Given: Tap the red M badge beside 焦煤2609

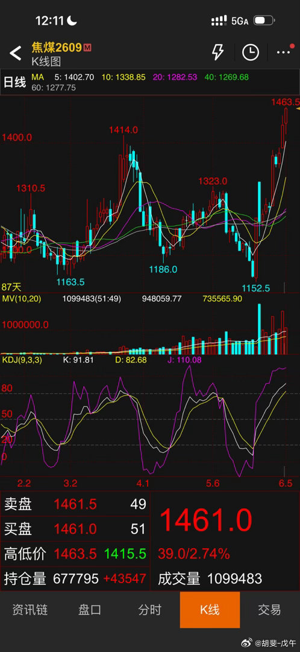Looking at the screenshot, I should 87,48.
